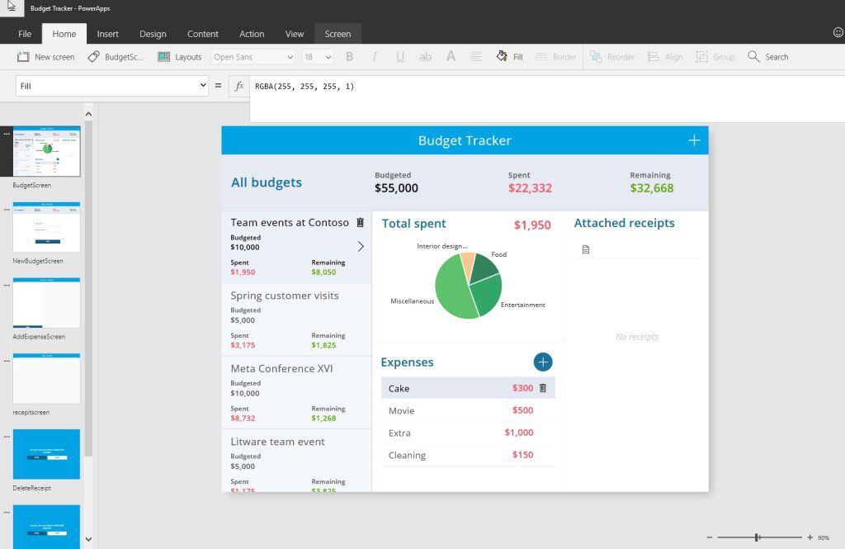Open the font size 18 dropdown
Viewport: 845px width, 549px height.
tap(318, 57)
